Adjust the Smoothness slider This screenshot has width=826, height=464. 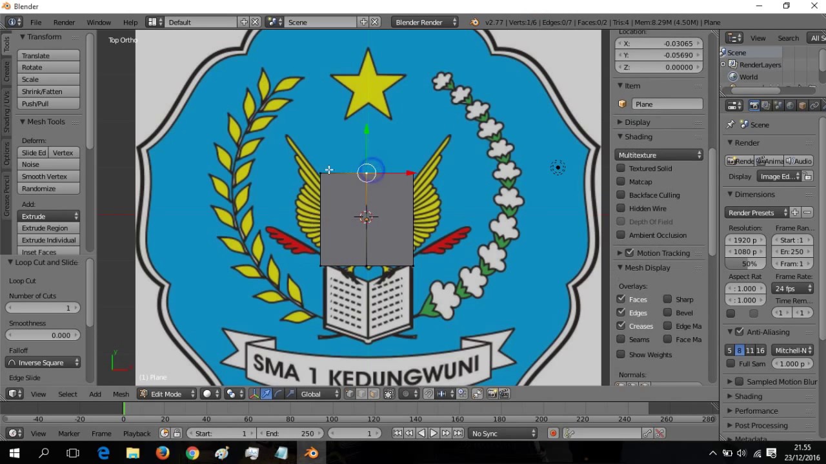click(43, 335)
